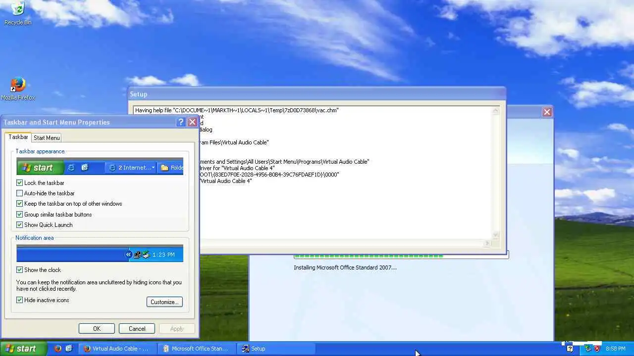Open the Start menu
Image resolution: width=634 pixels, height=356 pixels.
click(23, 349)
